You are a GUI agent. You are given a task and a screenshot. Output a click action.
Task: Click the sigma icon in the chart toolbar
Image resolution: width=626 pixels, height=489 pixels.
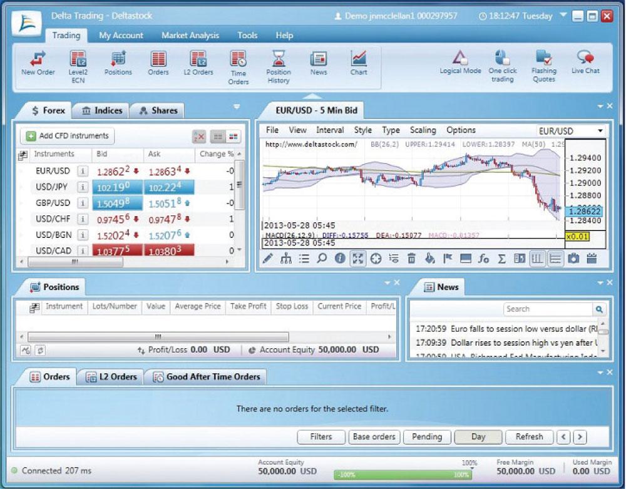click(501, 259)
